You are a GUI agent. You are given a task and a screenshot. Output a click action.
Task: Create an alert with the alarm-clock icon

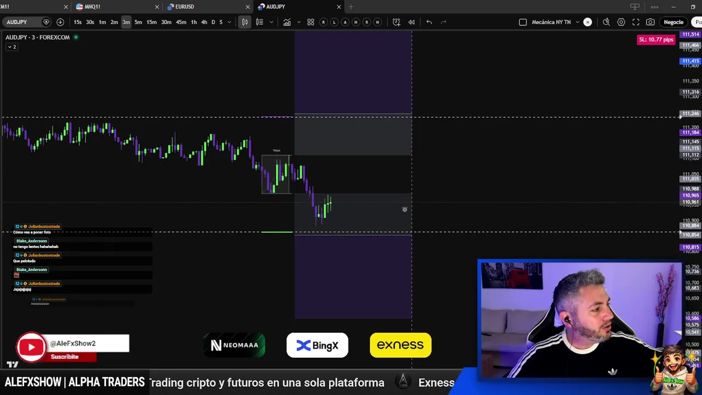[397, 22]
